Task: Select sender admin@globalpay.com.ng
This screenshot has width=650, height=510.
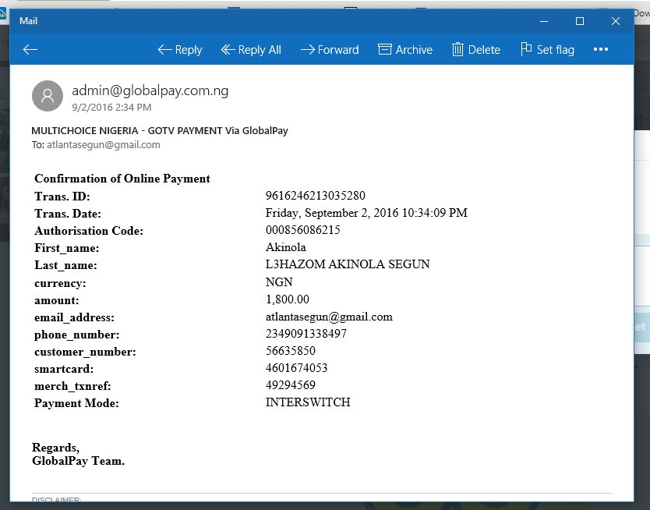Action: (150, 90)
